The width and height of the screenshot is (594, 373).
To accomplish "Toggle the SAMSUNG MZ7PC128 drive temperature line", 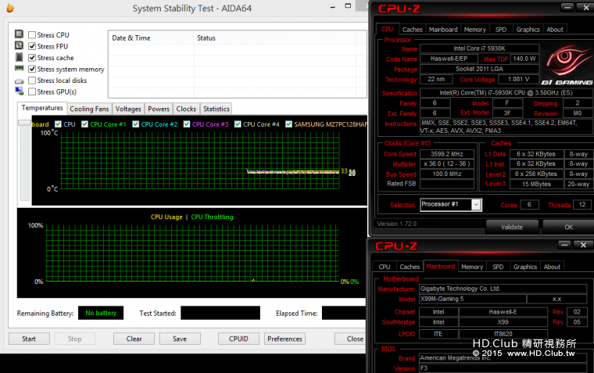I will click(288, 124).
